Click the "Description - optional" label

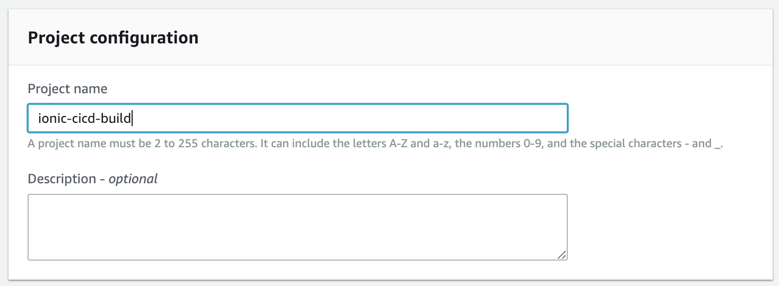(92, 178)
